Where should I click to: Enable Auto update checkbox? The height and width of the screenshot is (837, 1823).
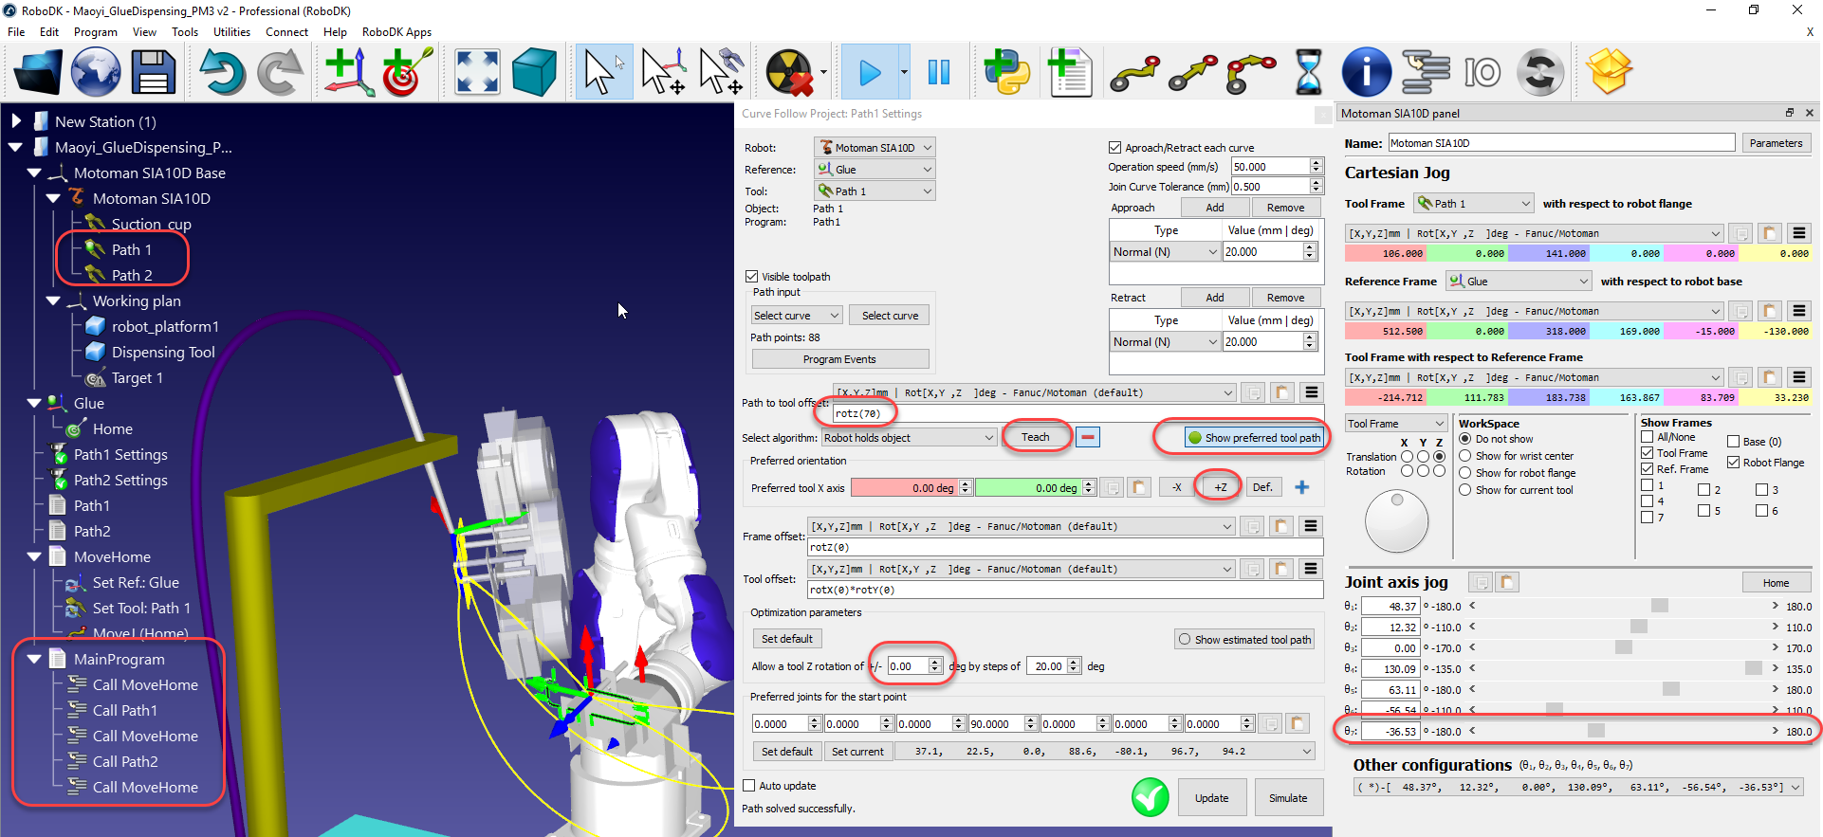click(x=749, y=786)
